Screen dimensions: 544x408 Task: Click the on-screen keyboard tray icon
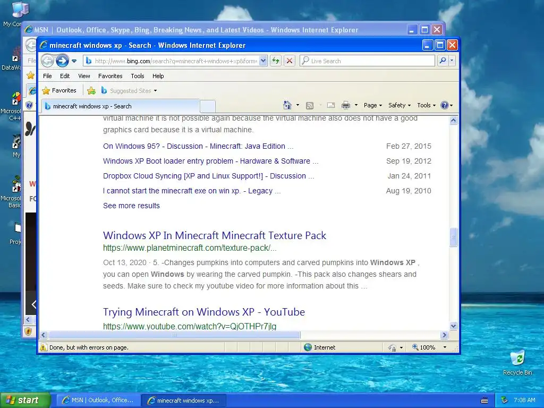[484, 401]
